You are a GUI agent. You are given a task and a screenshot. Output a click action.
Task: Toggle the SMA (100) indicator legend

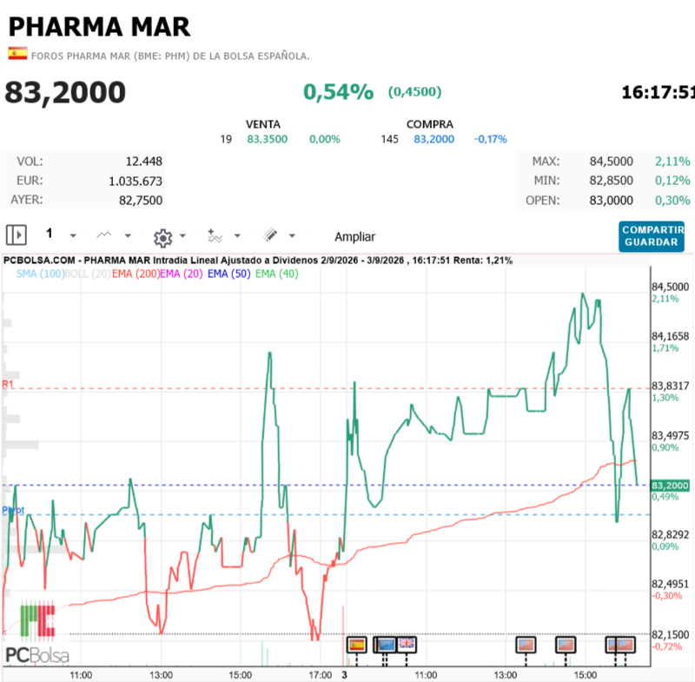tap(40, 274)
